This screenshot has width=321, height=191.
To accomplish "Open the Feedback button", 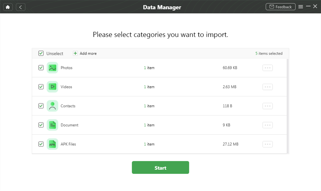I will pos(280,7).
